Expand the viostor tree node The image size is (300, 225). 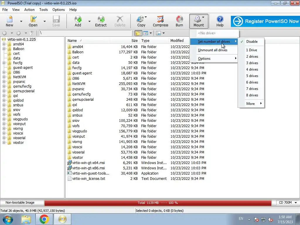click(4, 143)
